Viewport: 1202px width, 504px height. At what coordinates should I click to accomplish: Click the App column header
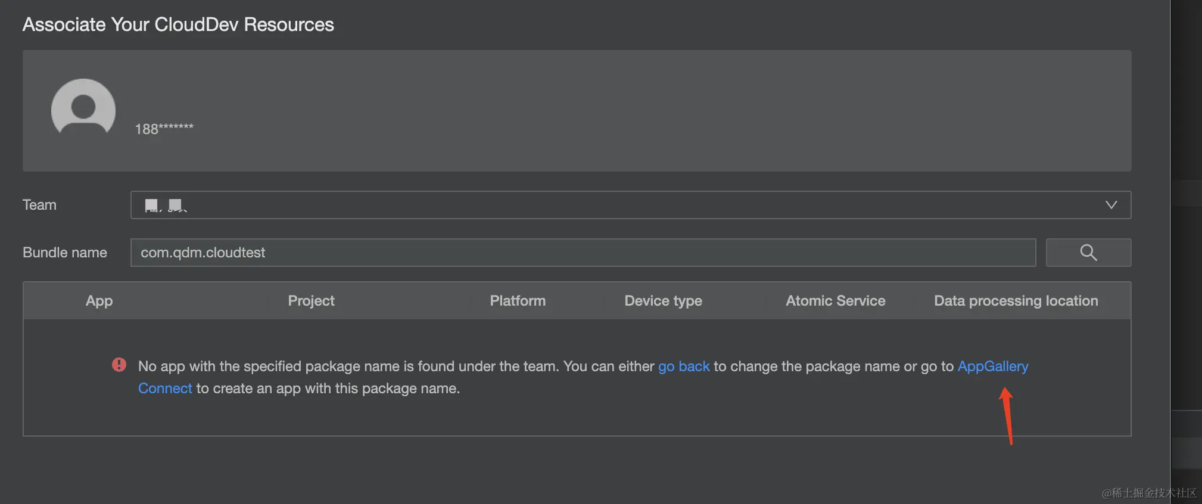99,301
